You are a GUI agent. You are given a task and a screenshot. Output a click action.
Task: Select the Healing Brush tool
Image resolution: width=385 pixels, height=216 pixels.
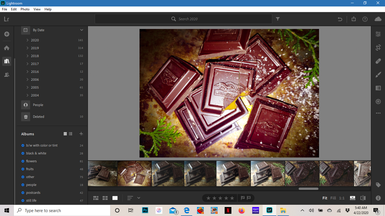[x=378, y=61]
